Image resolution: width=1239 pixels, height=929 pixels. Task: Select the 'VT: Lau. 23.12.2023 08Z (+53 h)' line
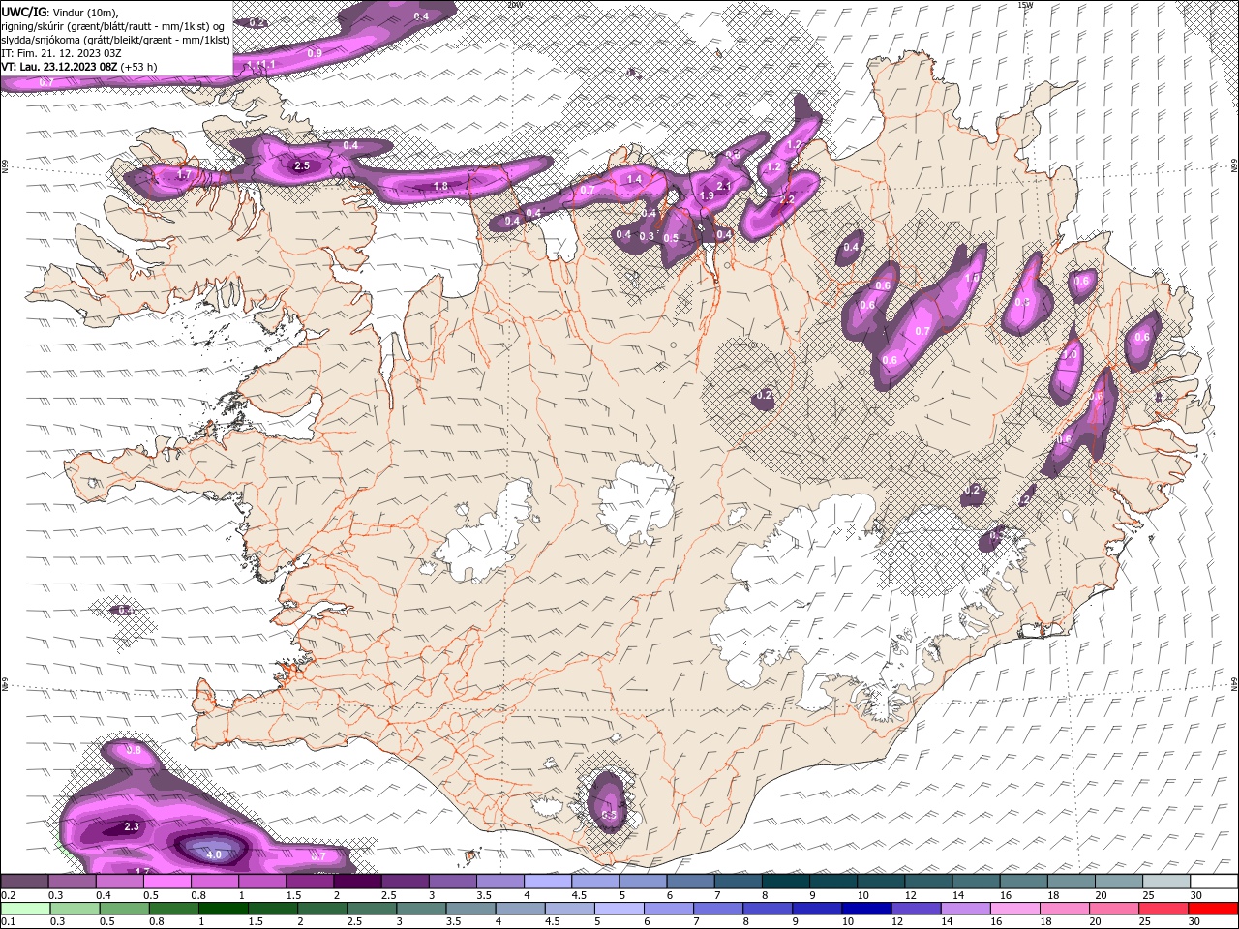pos(79,67)
